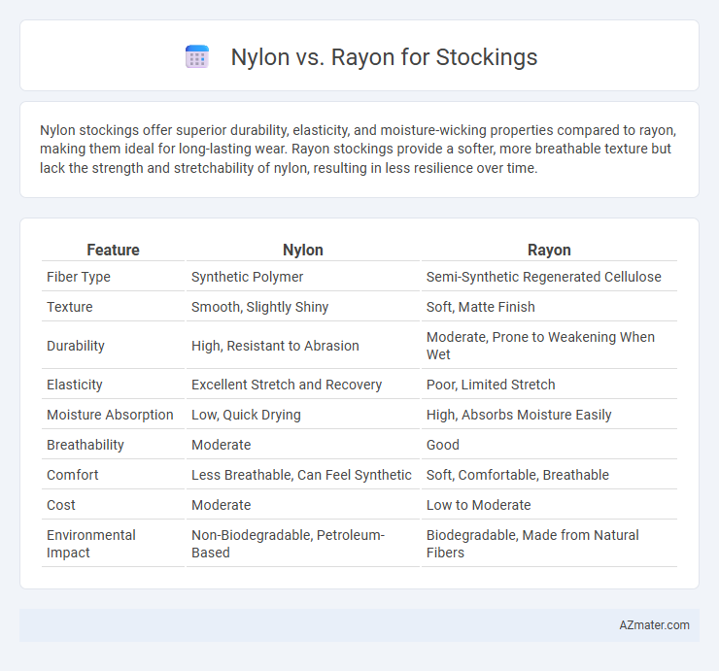Click Poor, Limited Stretch cell
The image size is (719, 671).
pyautogui.click(x=491, y=385)
